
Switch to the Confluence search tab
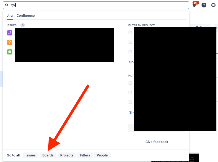point(25,15)
